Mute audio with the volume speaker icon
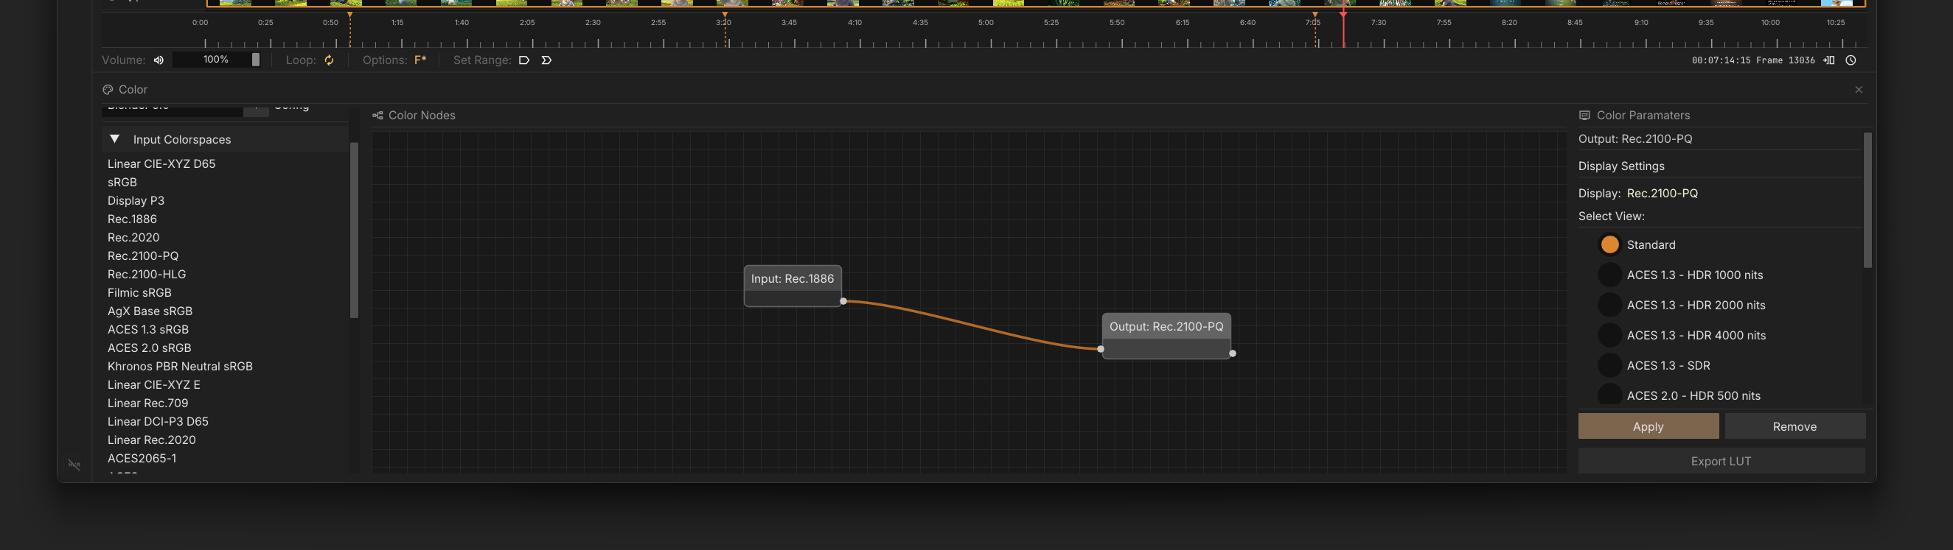 click(159, 60)
